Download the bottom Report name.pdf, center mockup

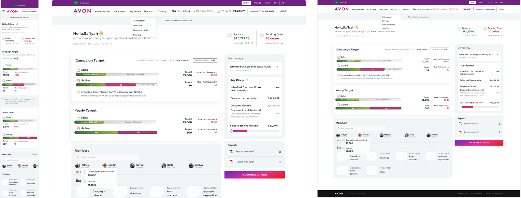coord(280,162)
